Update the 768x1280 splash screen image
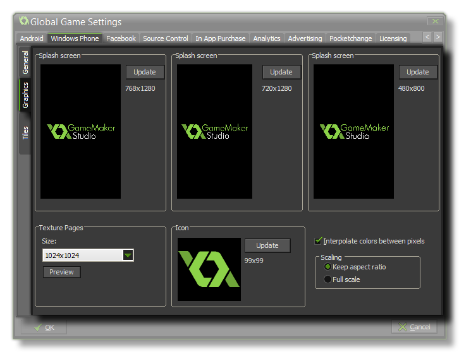Image resolution: width=459 pixels, height=352 pixels. pyautogui.click(x=145, y=72)
